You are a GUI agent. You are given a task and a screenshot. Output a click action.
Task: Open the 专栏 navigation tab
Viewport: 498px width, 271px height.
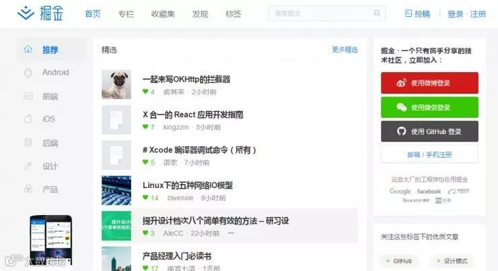[126, 13]
